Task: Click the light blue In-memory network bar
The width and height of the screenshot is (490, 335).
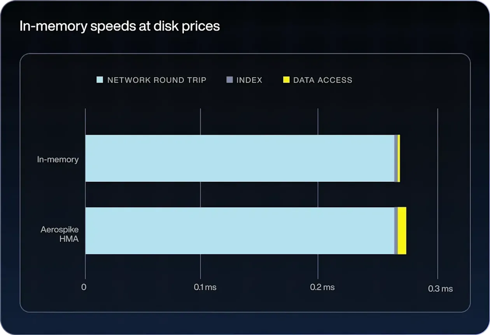Action: [x=239, y=158]
